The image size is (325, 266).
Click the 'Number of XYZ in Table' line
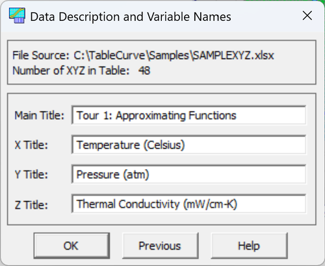pyautogui.click(x=81, y=70)
